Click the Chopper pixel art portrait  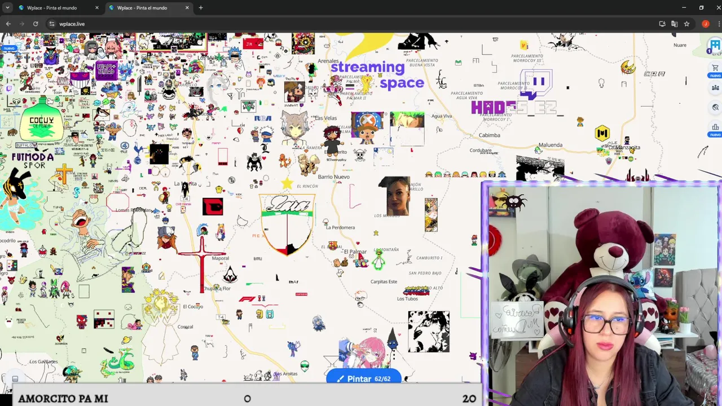368,128
